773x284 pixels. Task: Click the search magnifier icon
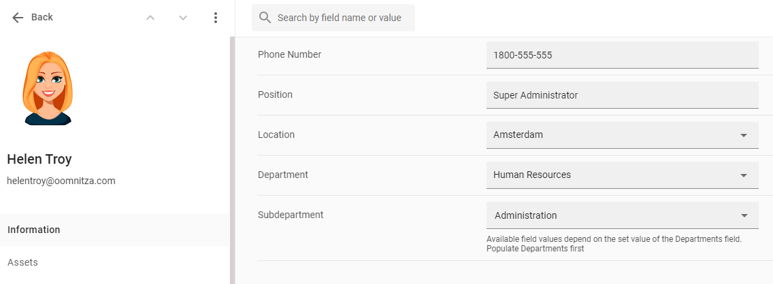pyautogui.click(x=265, y=18)
